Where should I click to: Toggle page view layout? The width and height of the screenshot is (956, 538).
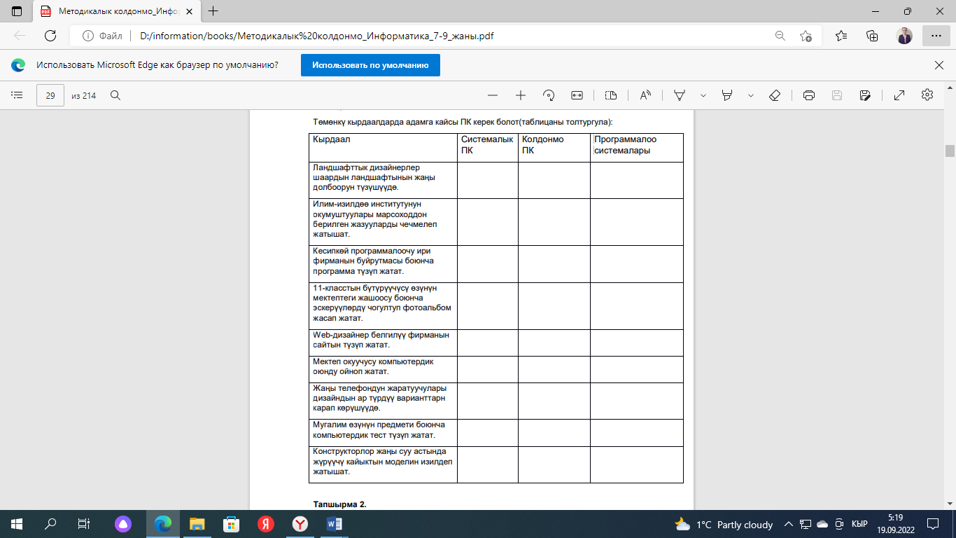[611, 95]
